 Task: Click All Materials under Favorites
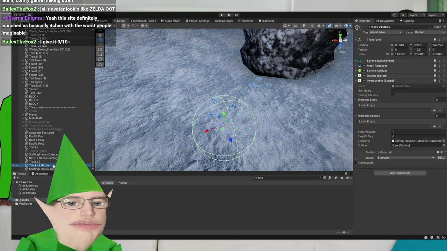point(30,186)
